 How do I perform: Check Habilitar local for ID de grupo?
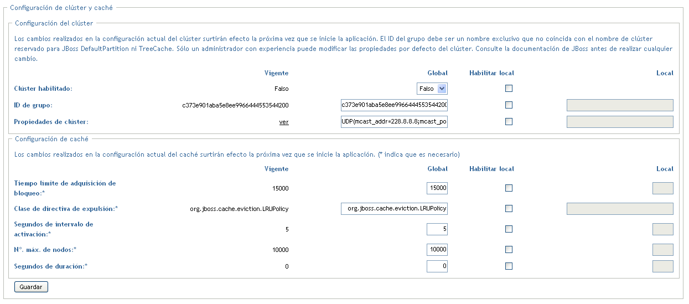[x=509, y=105]
